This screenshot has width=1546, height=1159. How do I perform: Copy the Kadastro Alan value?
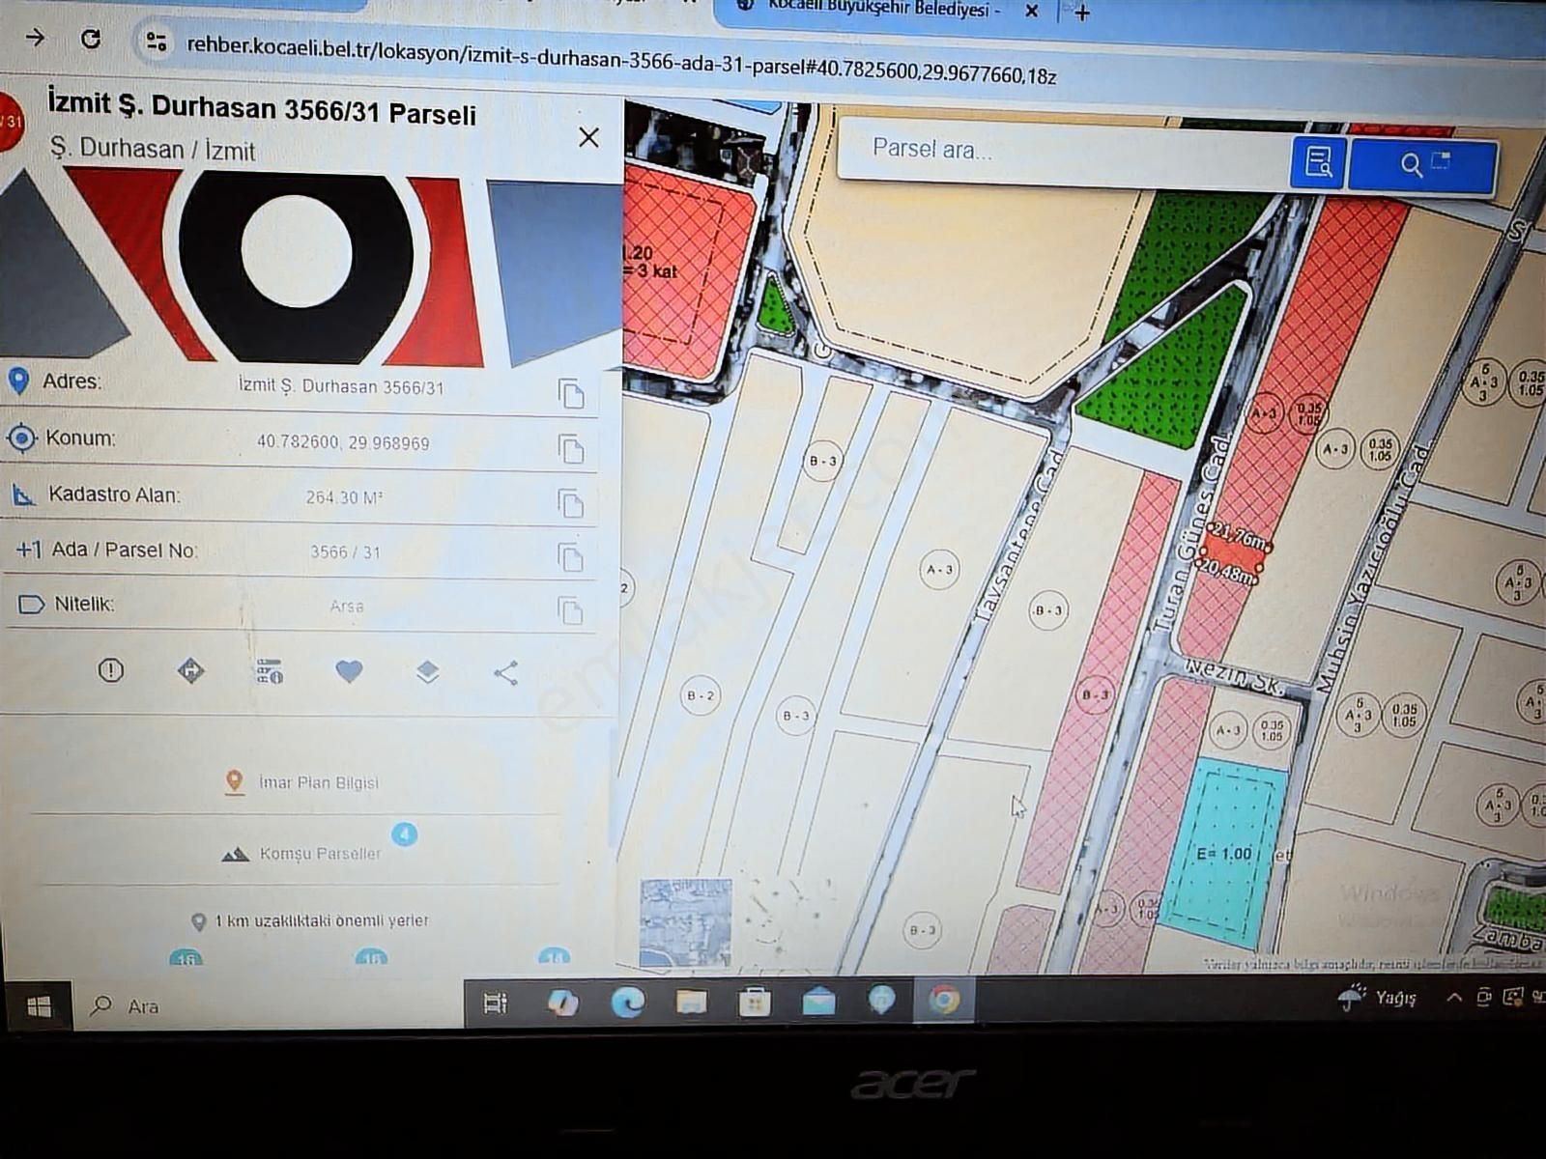[571, 502]
